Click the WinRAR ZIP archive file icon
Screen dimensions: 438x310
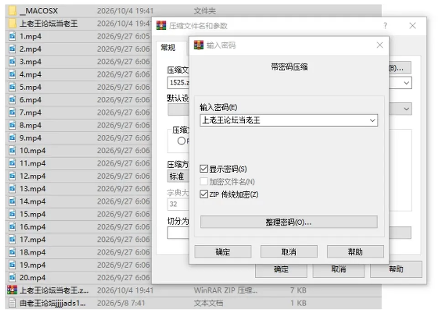pyautogui.click(x=12, y=290)
